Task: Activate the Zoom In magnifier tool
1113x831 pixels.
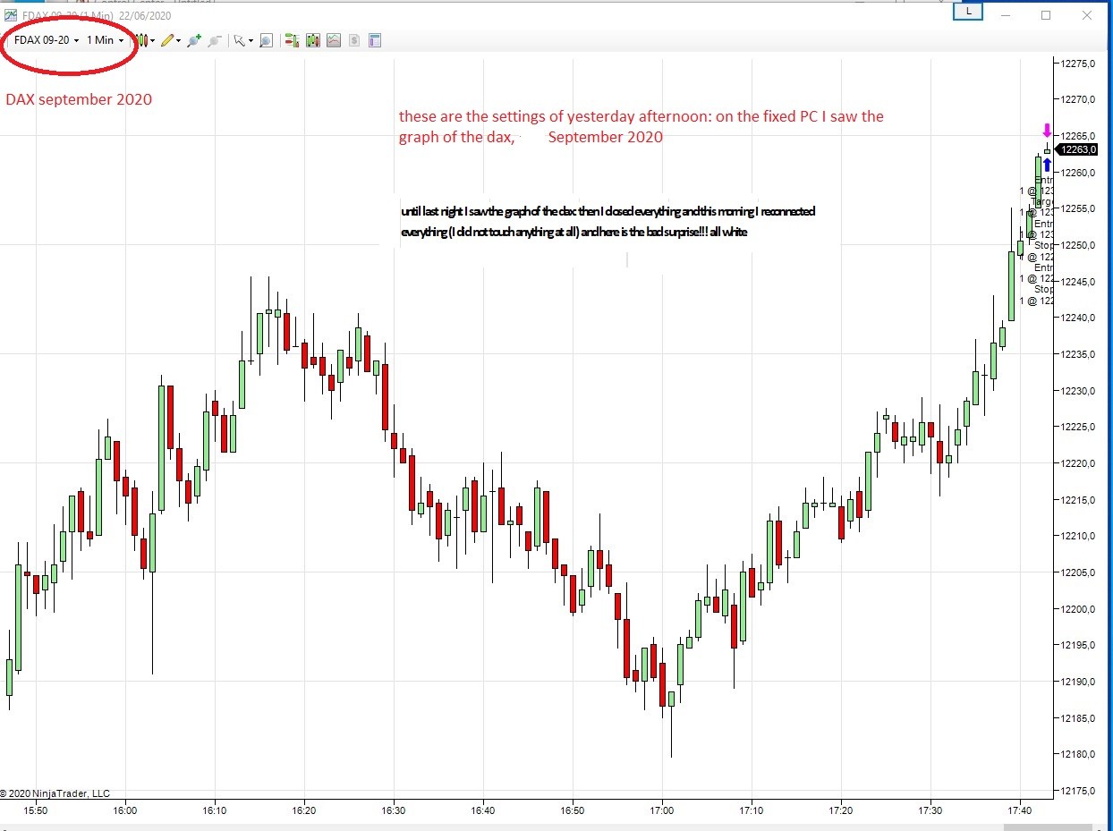Action: tap(193, 40)
